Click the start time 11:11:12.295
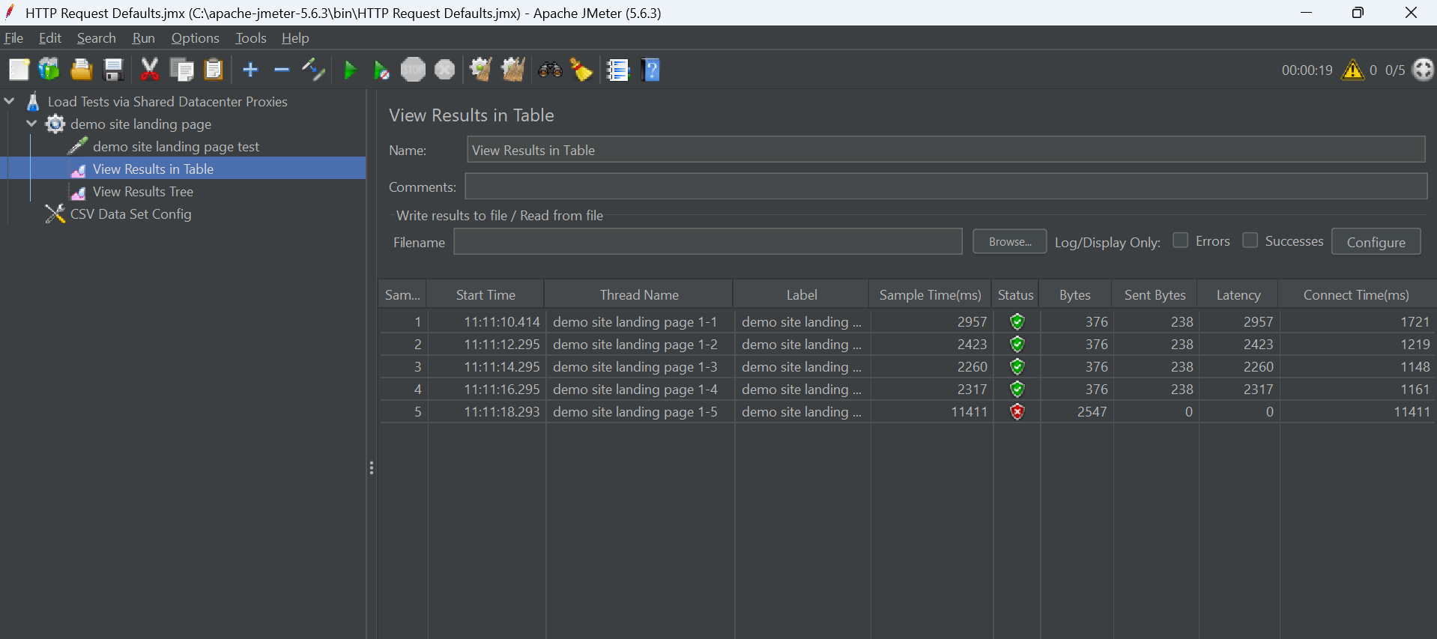Viewport: 1437px width, 639px height. point(501,345)
